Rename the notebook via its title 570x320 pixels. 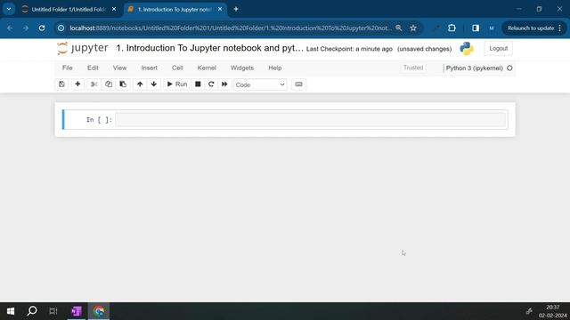point(210,48)
